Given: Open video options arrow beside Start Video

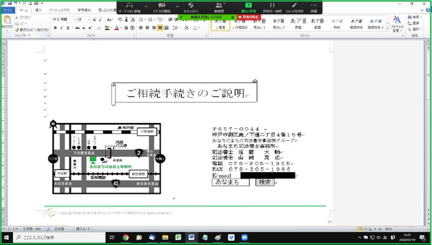Looking at the screenshot, I should 177,6.
